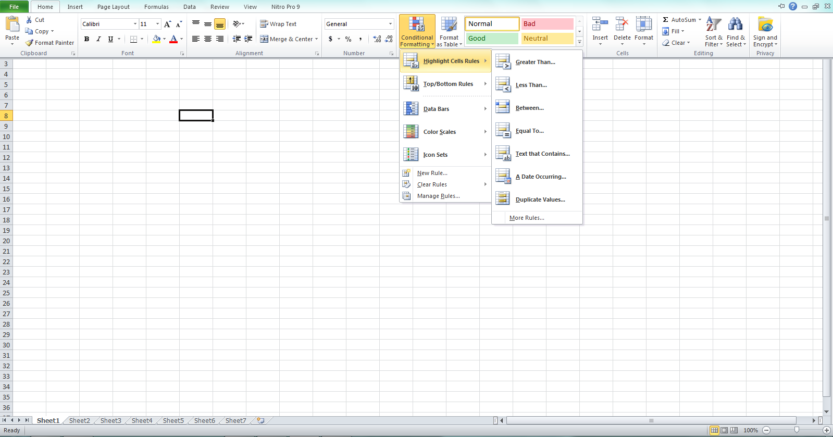The width and height of the screenshot is (833, 437).
Task: Click the Paste clipboard icon
Action: coord(12,24)
